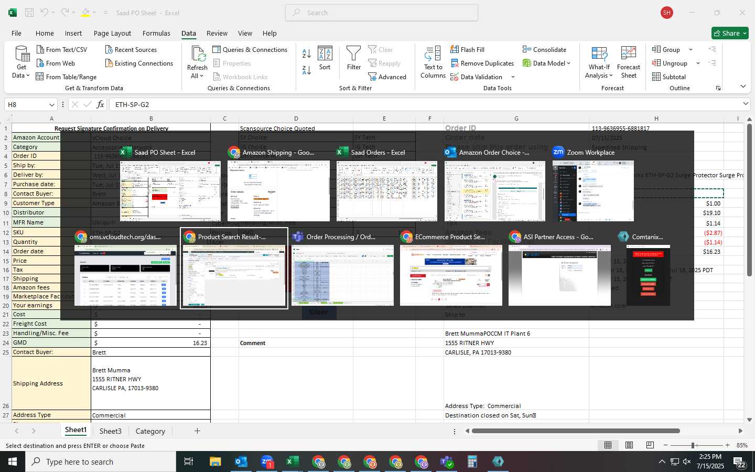Open Customize Quick Access Toolbar dropdown
Screen dimensions: 755x472
point(105,13)
